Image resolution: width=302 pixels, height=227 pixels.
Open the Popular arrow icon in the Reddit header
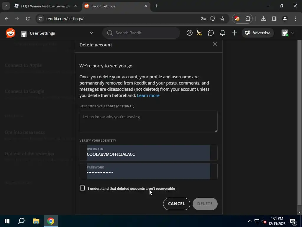(190, 33)
